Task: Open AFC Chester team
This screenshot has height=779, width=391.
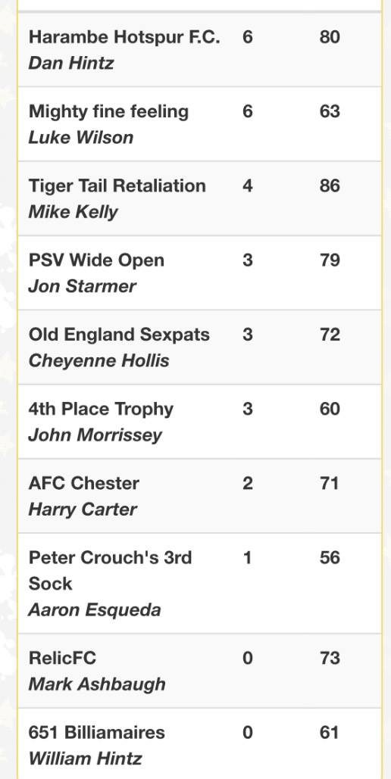Action: coord(84,484)
